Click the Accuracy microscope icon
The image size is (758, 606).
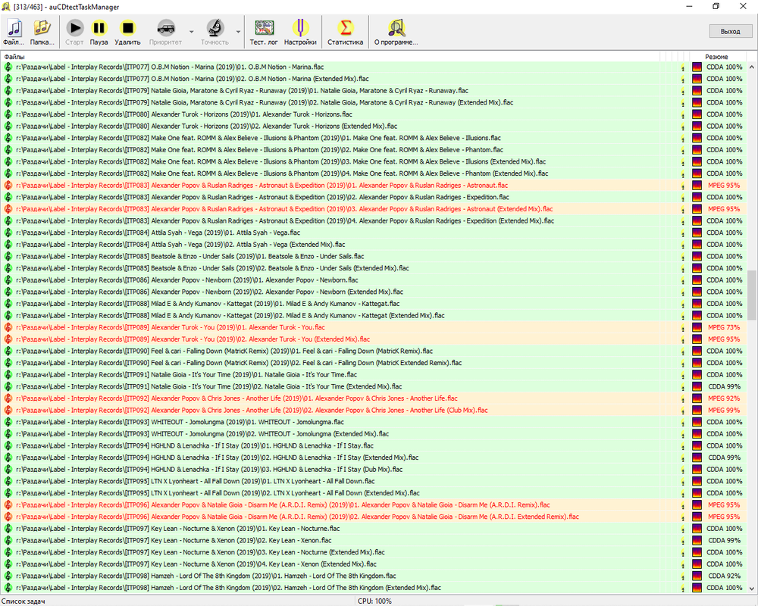215,32
